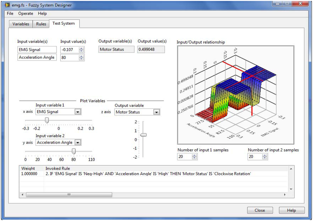The height and width of the screenshot is (221, 313).
Task: Click the vertical Motor Status slider handle
Action: tap(143, 135)
